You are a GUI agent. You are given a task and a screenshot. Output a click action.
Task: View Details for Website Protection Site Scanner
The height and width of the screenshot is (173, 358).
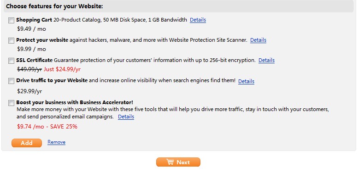coord(258,40)
